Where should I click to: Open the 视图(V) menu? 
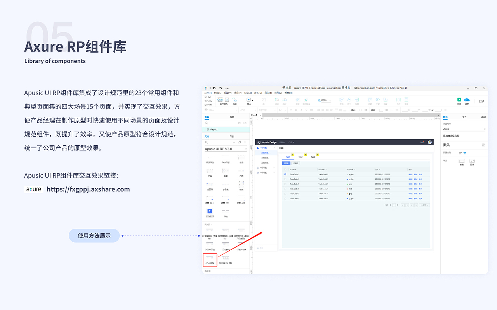[228, 93]
